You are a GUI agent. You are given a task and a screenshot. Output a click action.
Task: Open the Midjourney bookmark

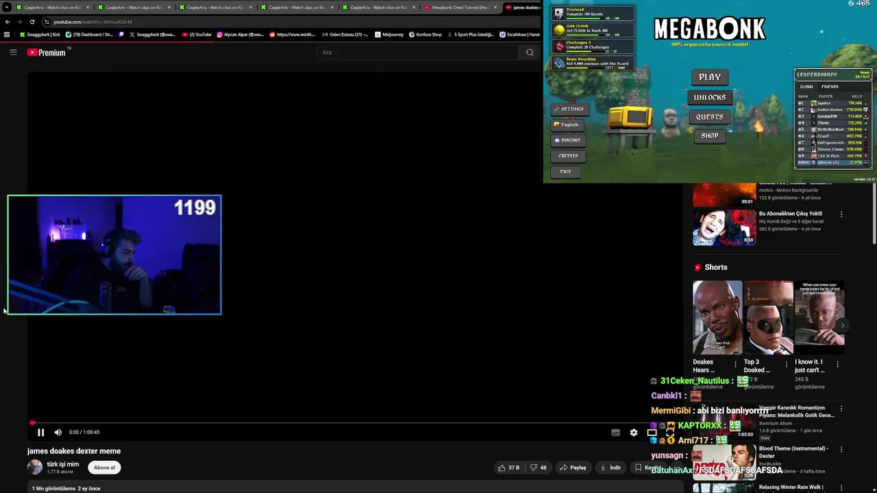click(x=390, y=34)
